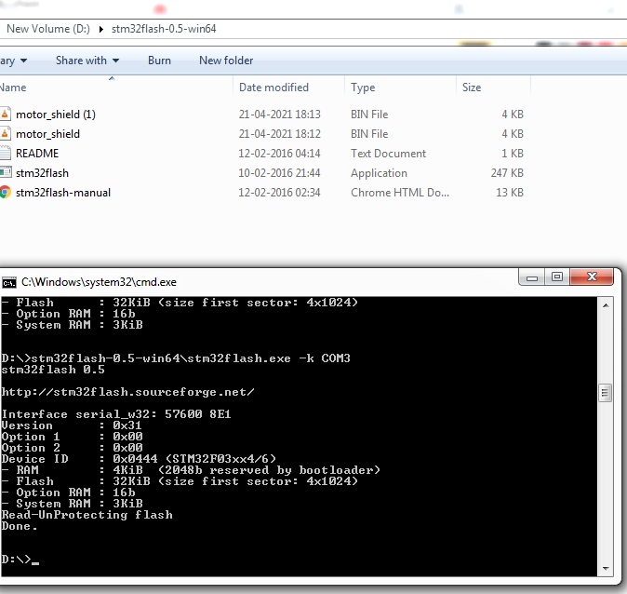
Task: Sort by the Name column header
Action: [x=13, y=88]
